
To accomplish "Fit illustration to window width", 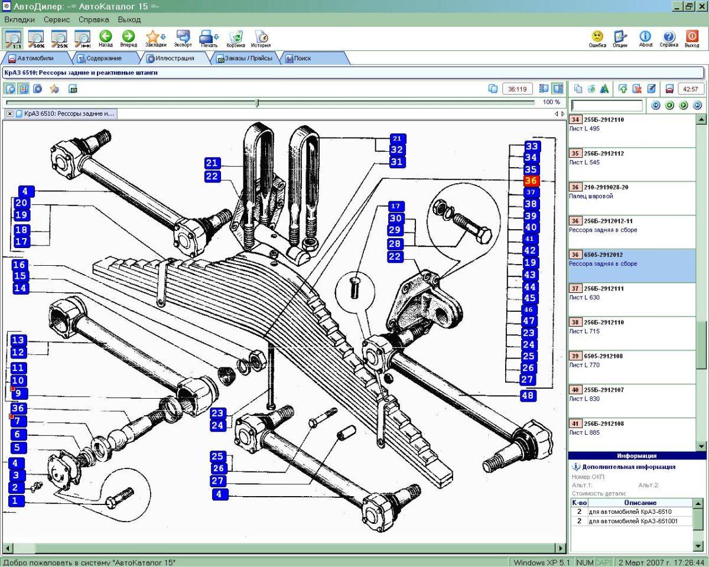I will pos(83,38).
